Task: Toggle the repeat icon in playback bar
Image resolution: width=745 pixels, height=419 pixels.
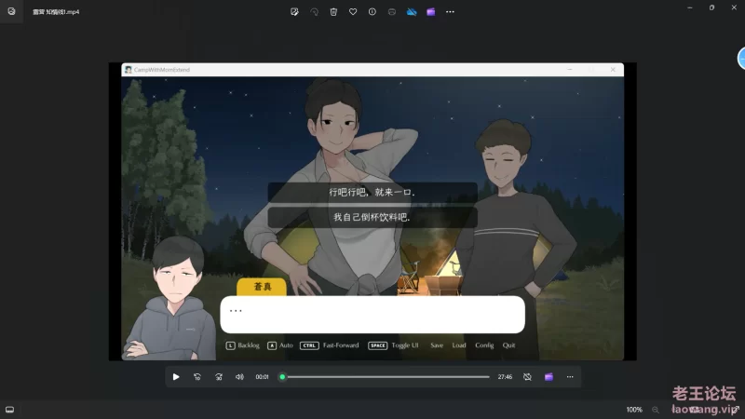Action: (527, 377)
